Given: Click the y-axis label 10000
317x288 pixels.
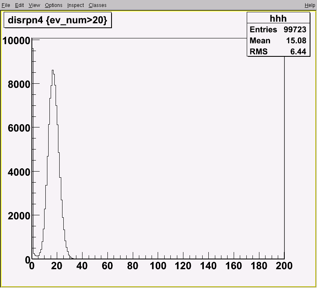Looking at the screenshot, I should tap(16, 40).
